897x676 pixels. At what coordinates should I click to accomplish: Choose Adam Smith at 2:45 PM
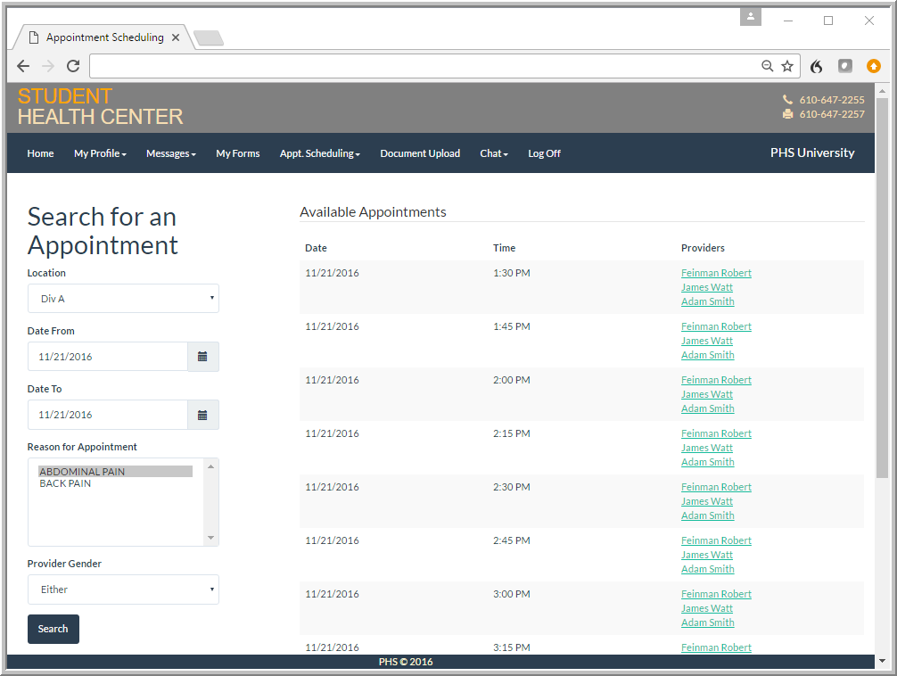[x=708, y=570]
